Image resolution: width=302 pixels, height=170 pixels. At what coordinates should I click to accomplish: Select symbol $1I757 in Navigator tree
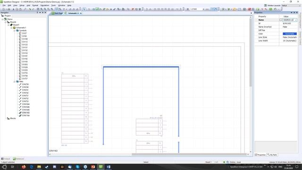(x=25, y=79)
